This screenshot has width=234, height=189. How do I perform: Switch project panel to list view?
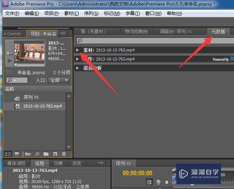click(8, 154)
